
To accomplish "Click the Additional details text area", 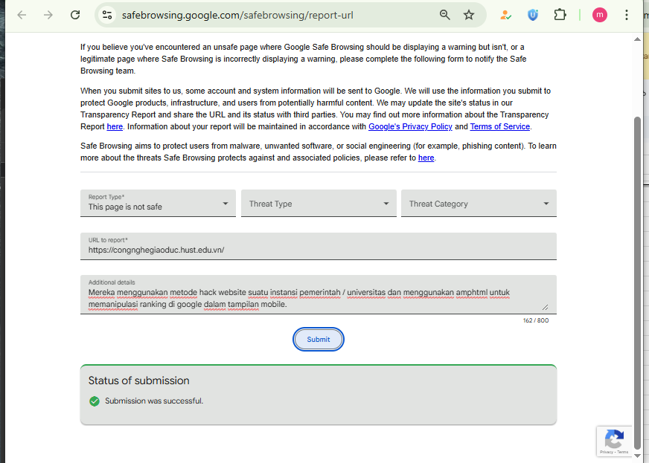I will click(319, 295).
